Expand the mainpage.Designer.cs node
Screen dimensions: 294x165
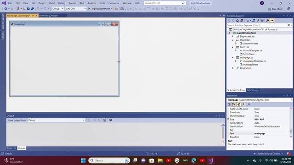(236, 61)
